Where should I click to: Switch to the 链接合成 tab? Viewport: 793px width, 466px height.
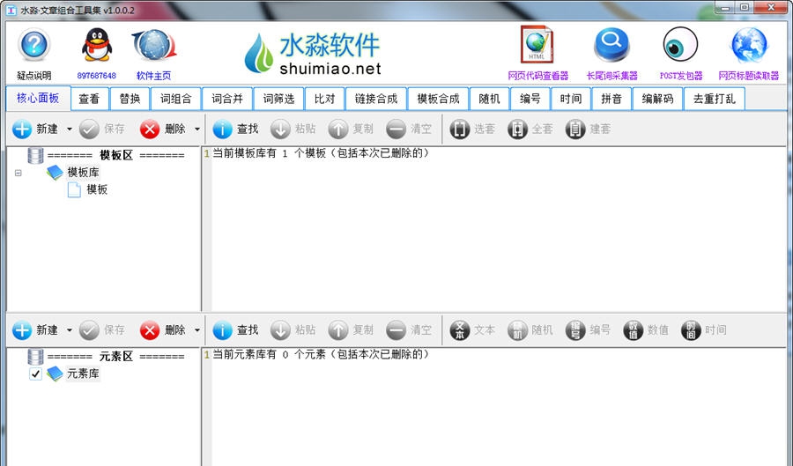375,99
